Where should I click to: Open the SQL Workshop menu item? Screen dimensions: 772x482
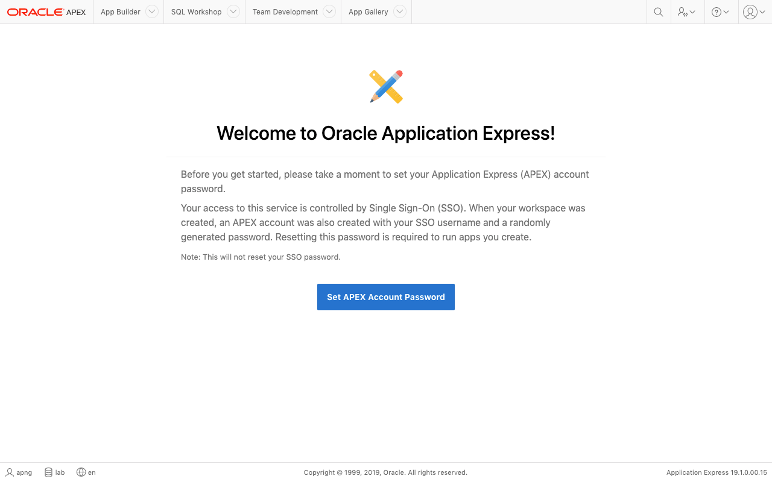click(196, 12)
